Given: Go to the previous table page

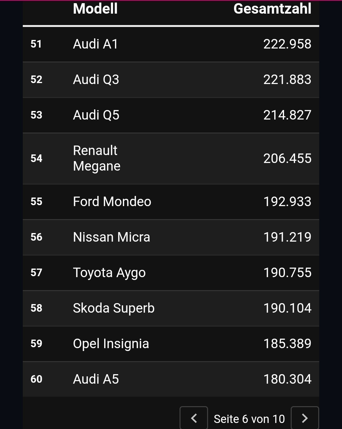Looking at the screenshot, I should pyautogui.click(x=194, y=418).
